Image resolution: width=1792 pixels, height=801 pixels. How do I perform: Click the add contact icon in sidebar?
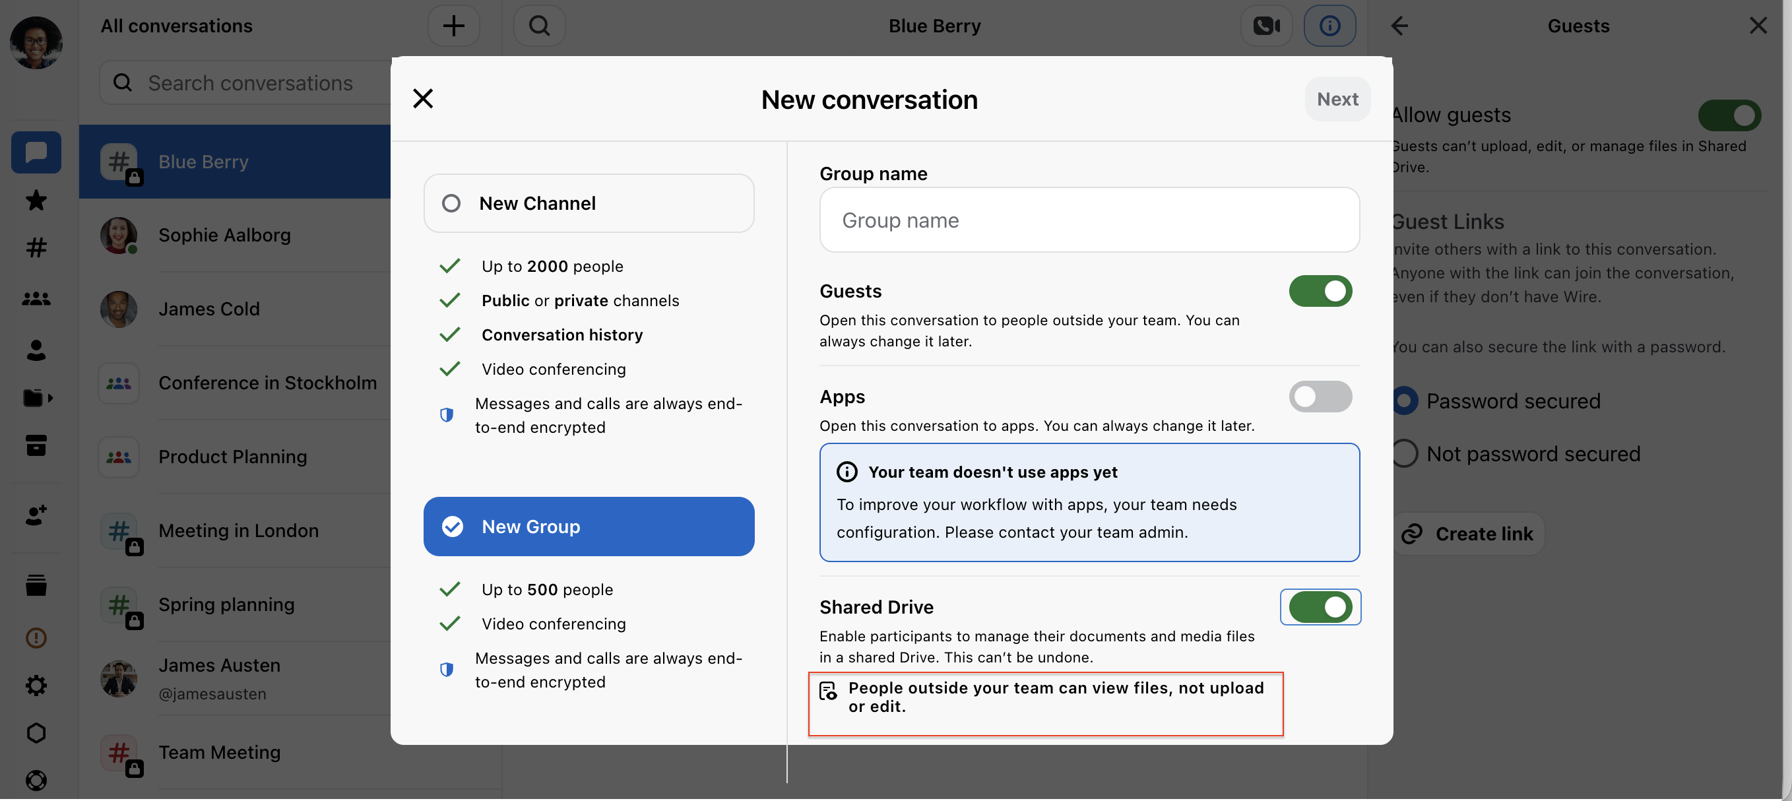[x=36, y=515]
